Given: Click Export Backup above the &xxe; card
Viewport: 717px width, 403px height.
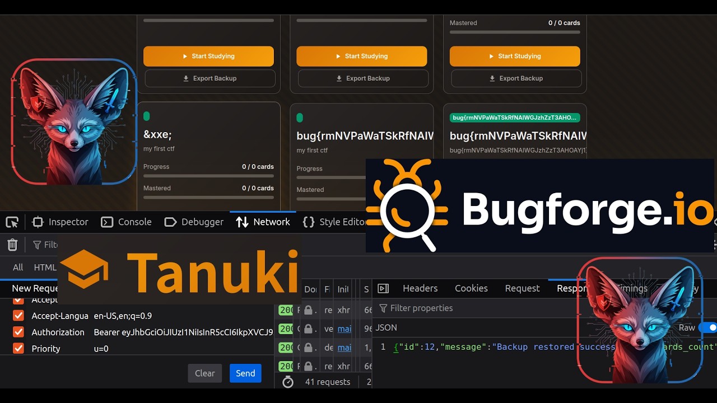Looking at the screenshot, I should (210, 78).
